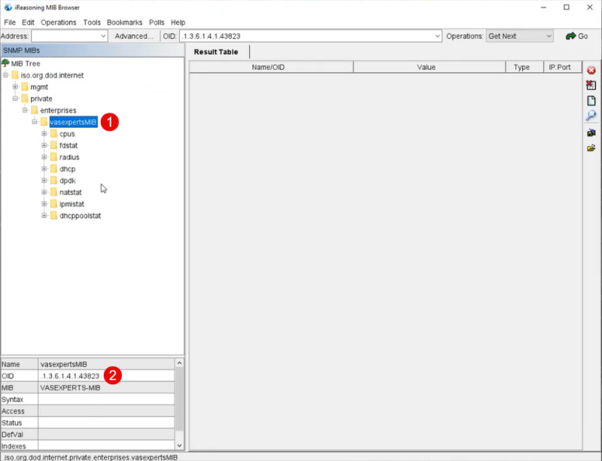Click the blank page icon in right toolbar
Screen dimensions: 602x461
(x=591, y=101)
